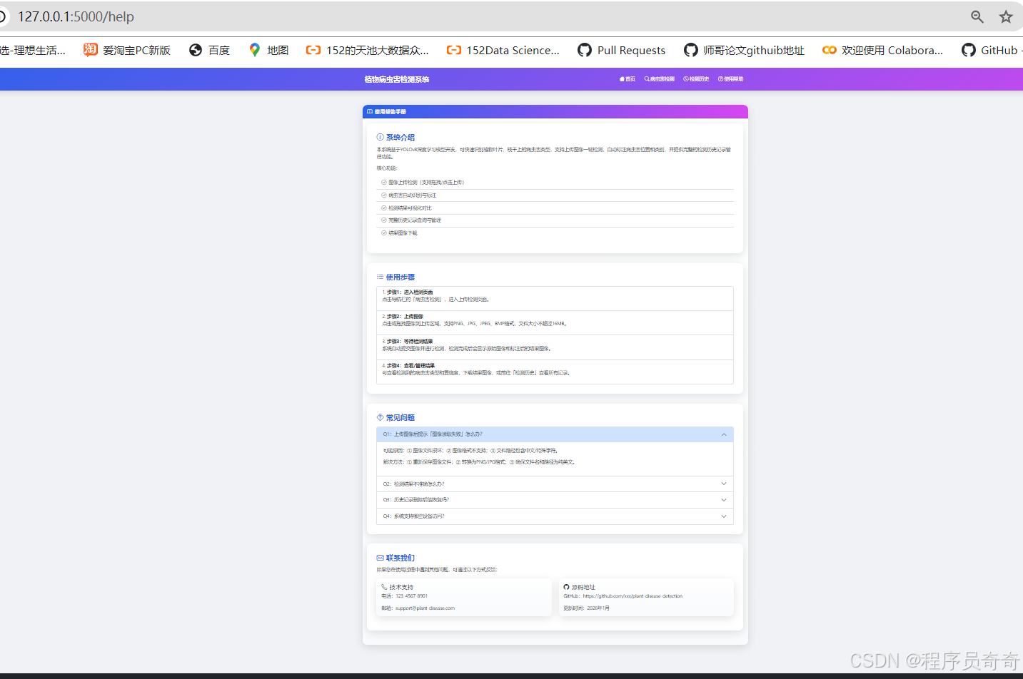This screenshot has width=1023, height=679.
Task: Bookmark this page with the star icon
Action: coord(1006,16)
